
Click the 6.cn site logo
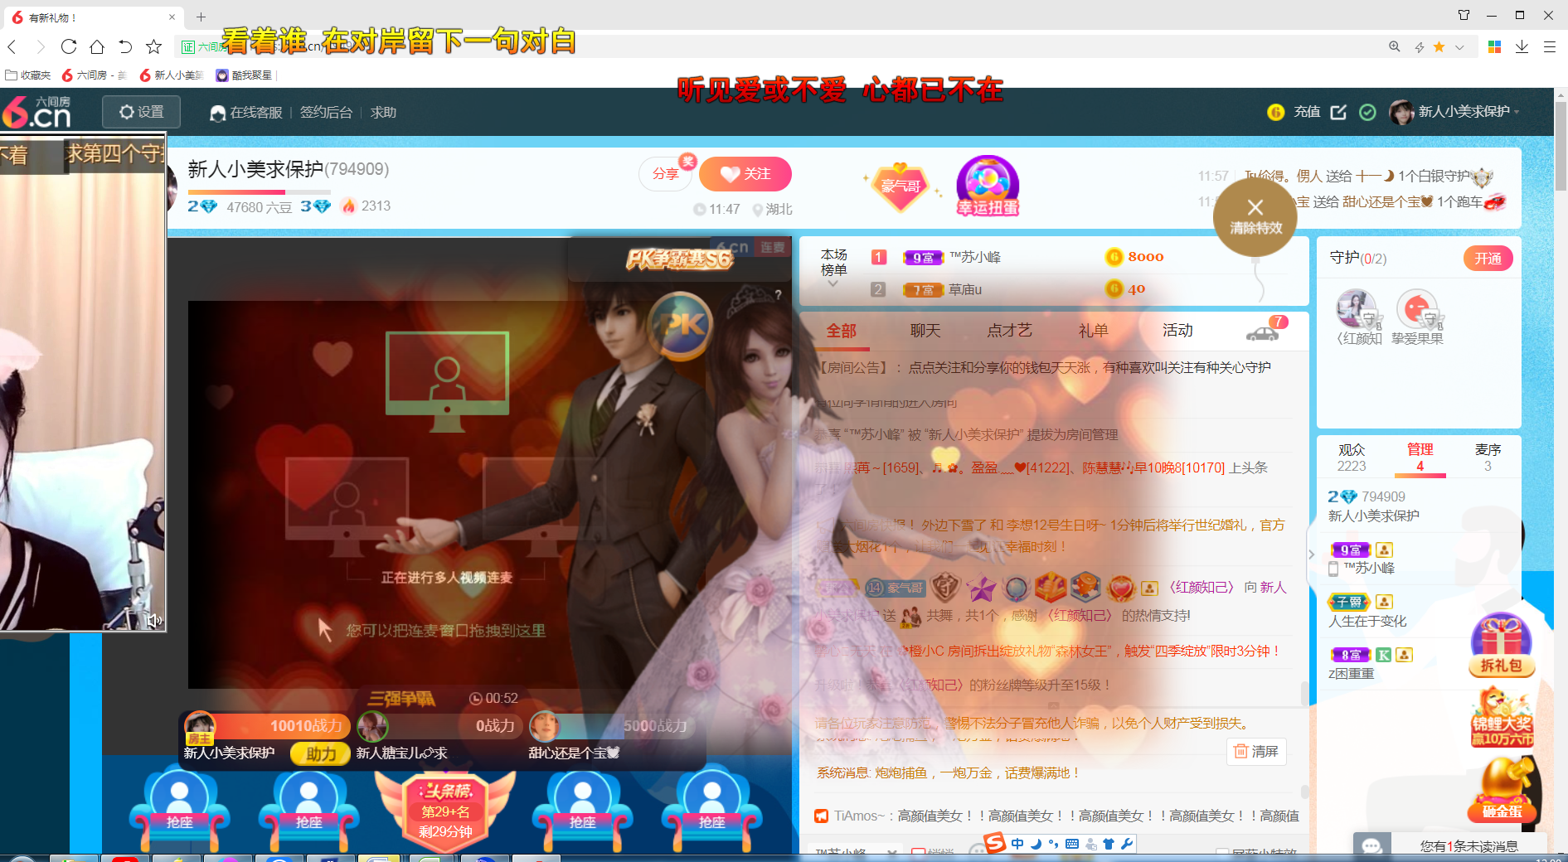(x=37, y=113)
